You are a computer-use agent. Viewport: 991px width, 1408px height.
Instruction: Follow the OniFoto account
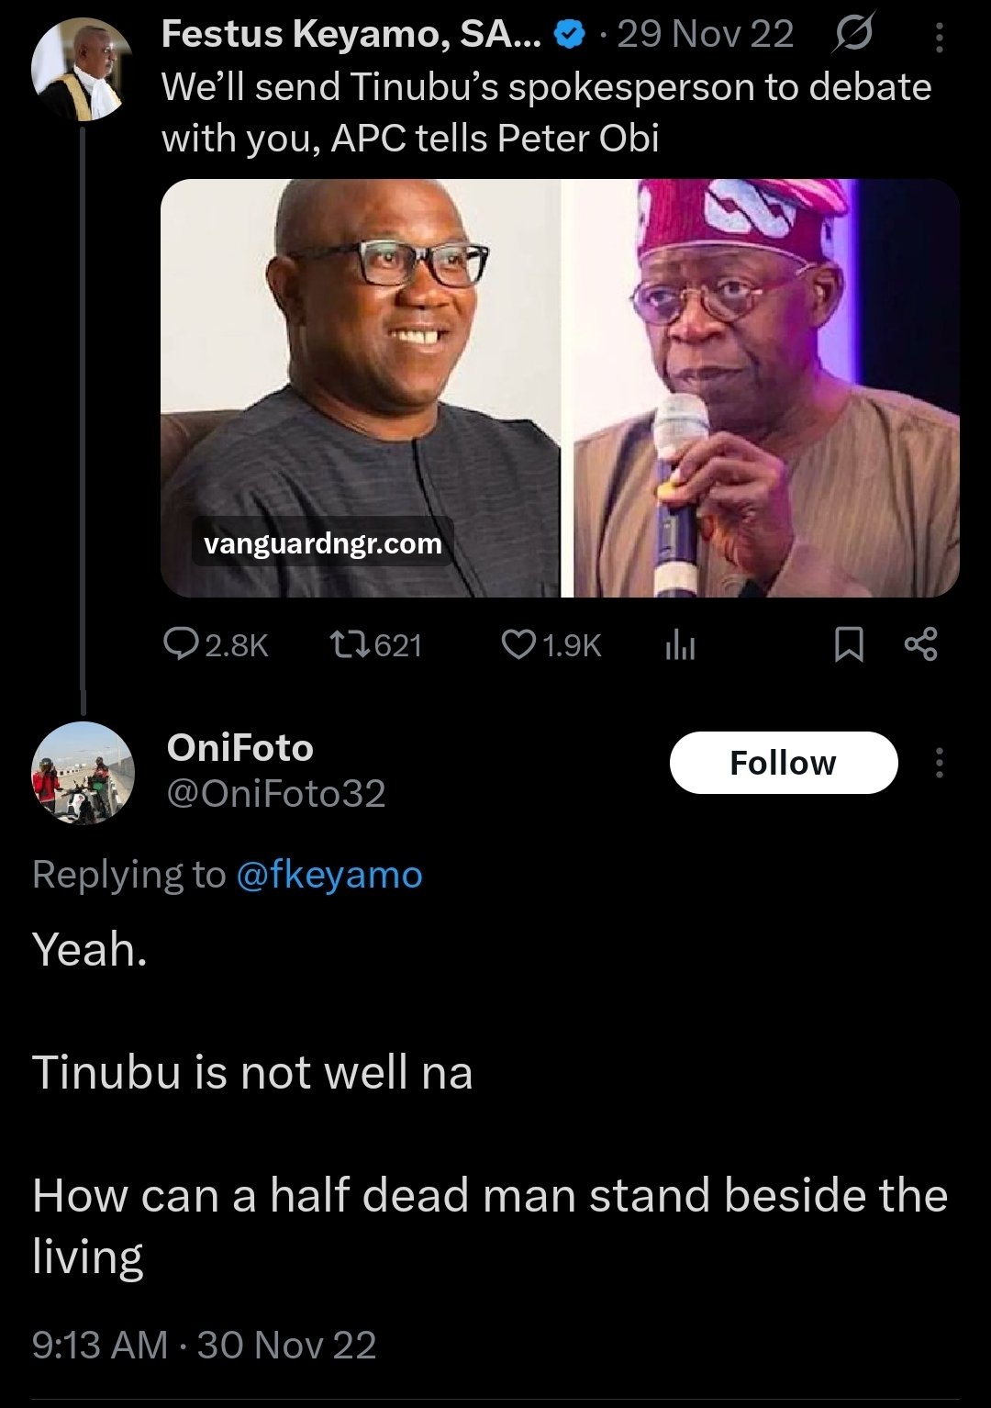click(x=783, y=763)
